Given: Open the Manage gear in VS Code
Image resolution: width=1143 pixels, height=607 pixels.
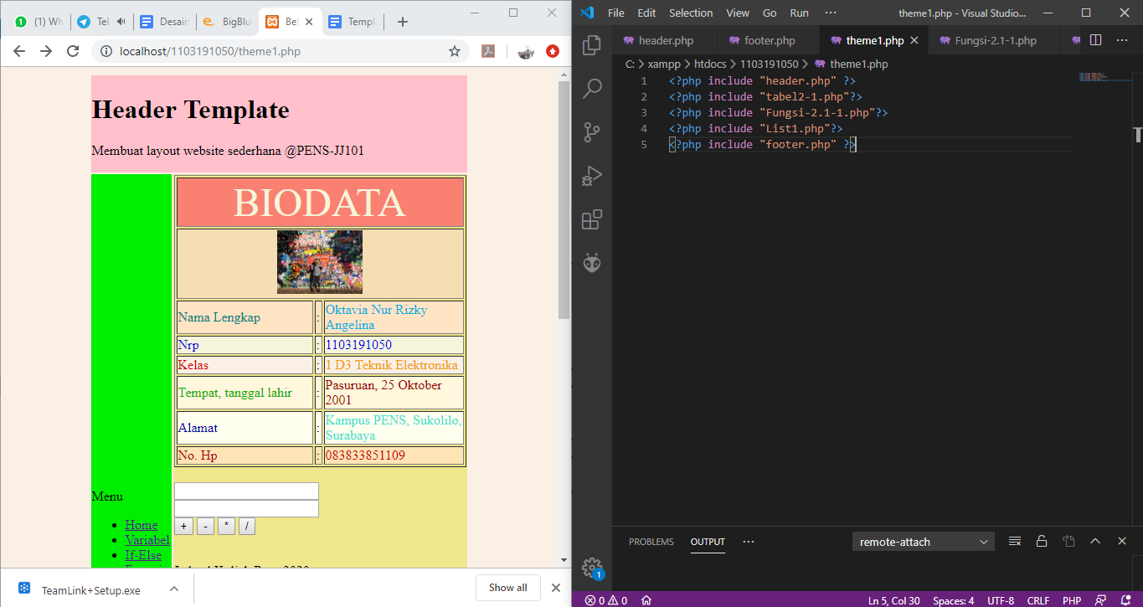Looking at the screenshot, I should point(592,568).
